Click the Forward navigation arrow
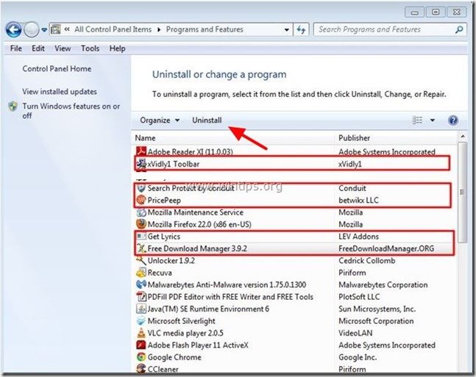476x377 pixels. tap(32, 29)
